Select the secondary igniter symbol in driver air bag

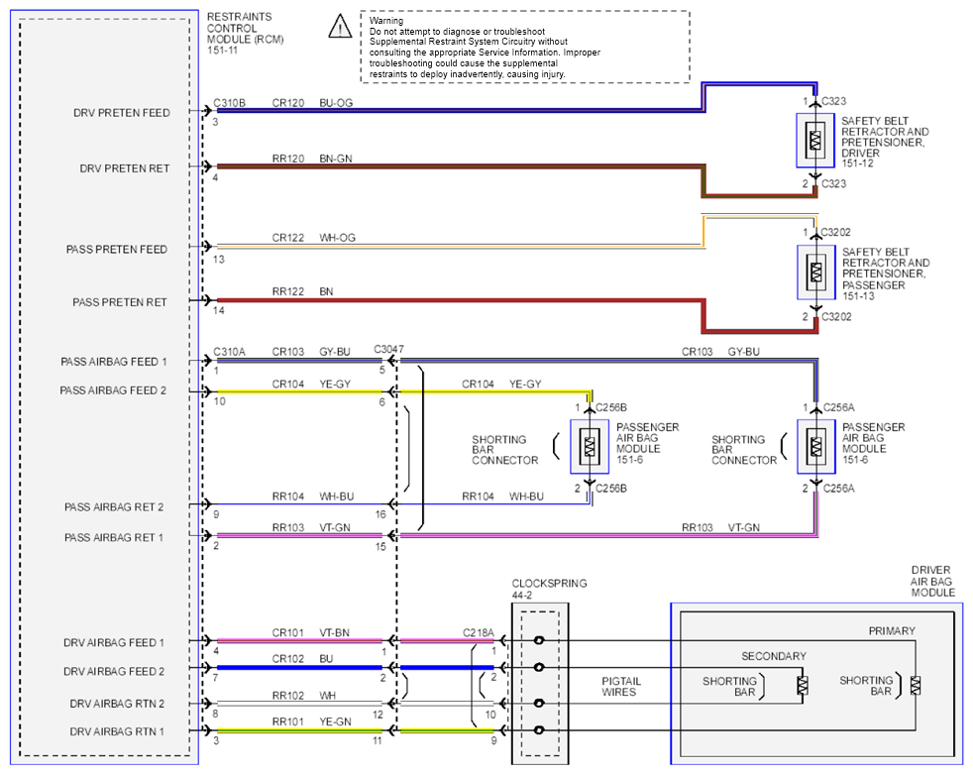coord(803,685)
